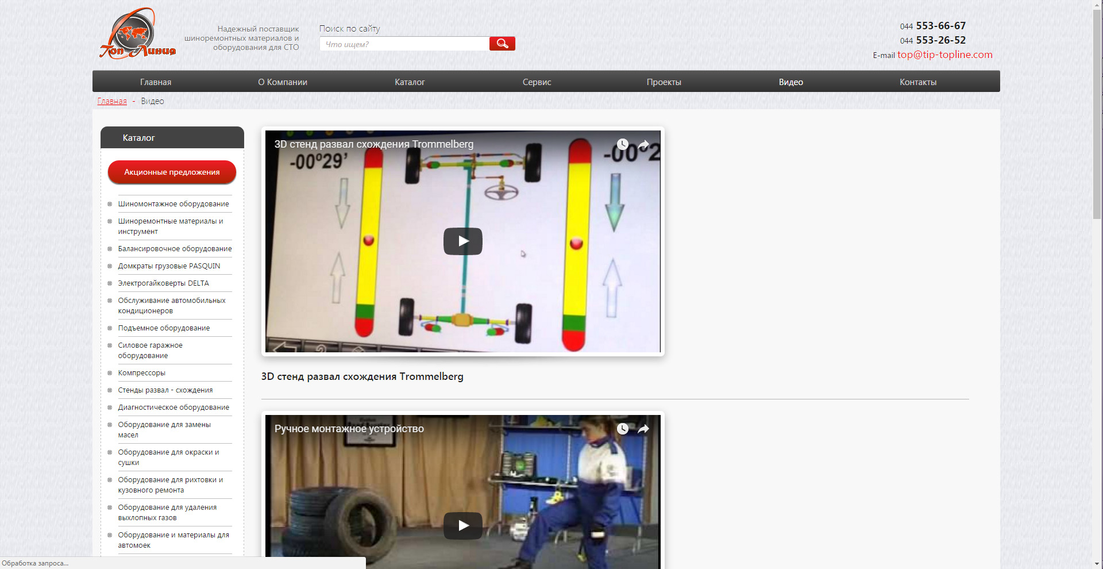This screenshot has width=1103, height=569.
Task: Open Диагностическое оборудование category
Action: click(x=173, y=407)
